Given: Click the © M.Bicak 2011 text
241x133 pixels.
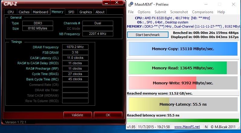Looking at the screenshot, I should point(223,127).
